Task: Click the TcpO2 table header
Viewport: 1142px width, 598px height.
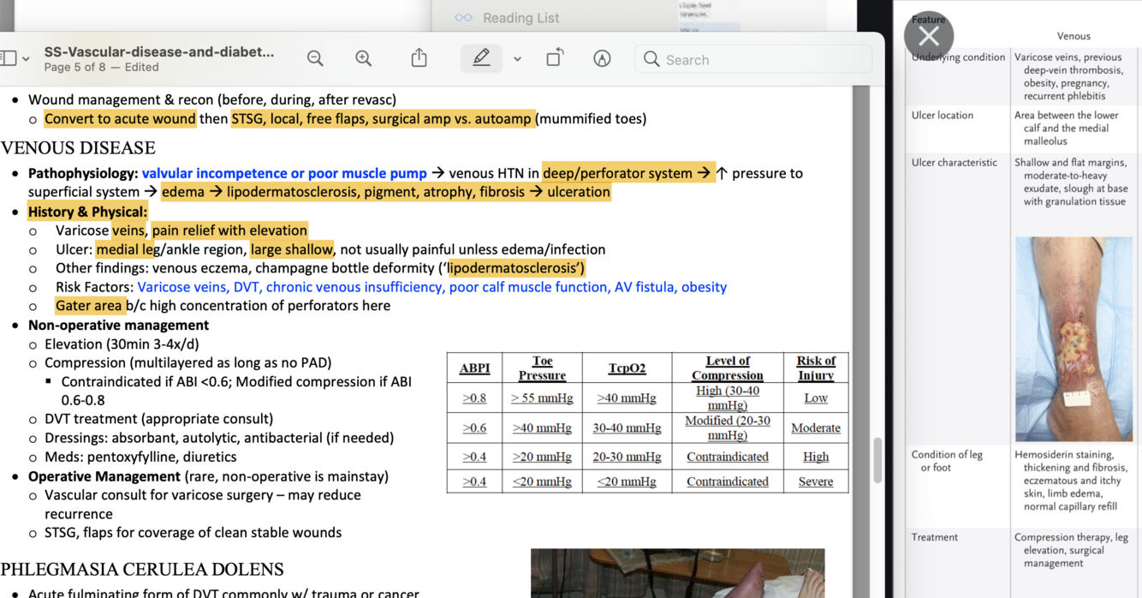Action: click(x=627, y=368)
